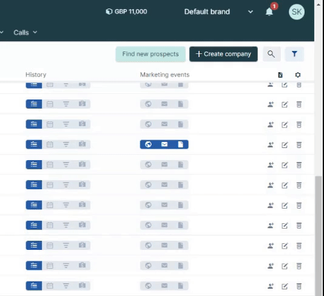Open the Calls menu
Screen dimensions: 324x296
pos(25,32)
